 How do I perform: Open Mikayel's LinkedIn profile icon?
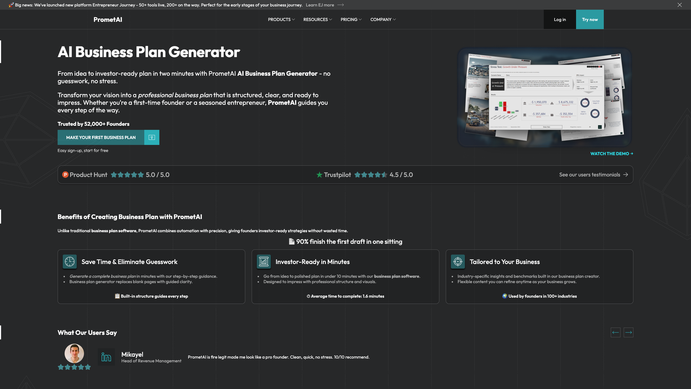pos(107,357)
